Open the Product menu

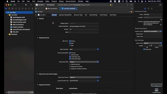(x=54, y=1)
